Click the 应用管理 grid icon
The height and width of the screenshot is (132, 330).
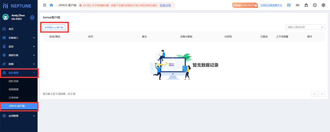(x=4, y=116)
